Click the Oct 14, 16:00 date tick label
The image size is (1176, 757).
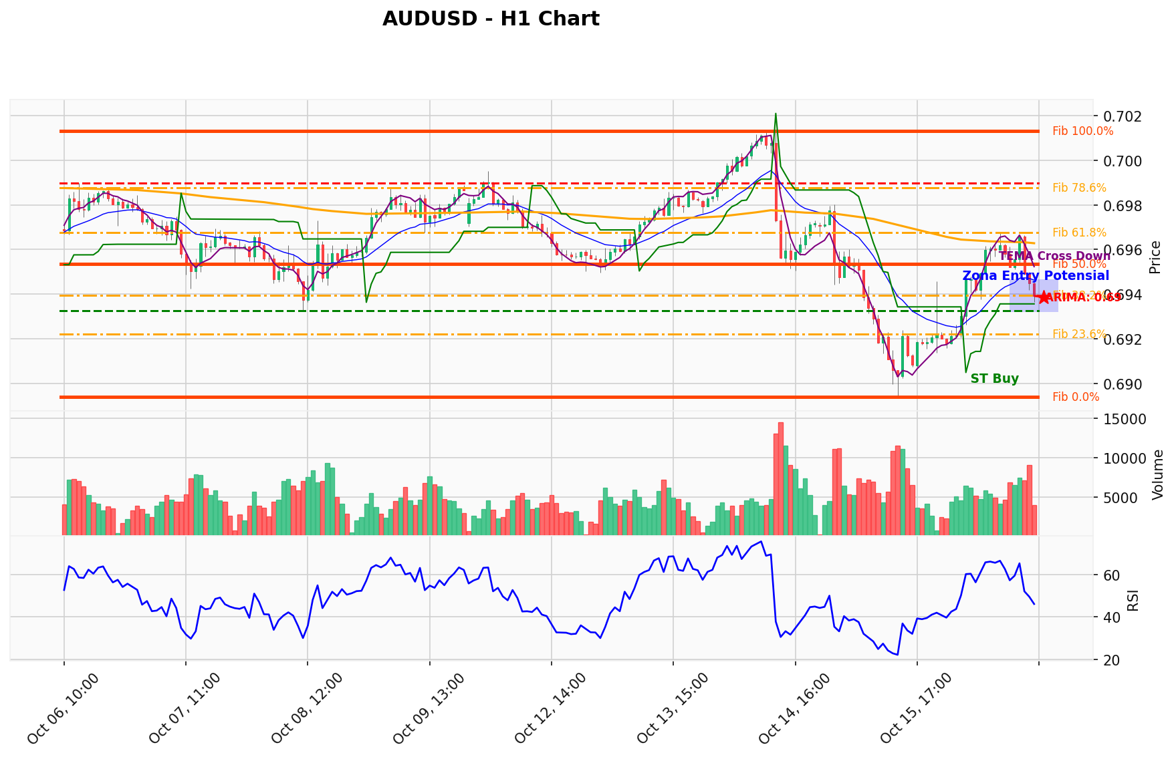(x=794, y=708)
